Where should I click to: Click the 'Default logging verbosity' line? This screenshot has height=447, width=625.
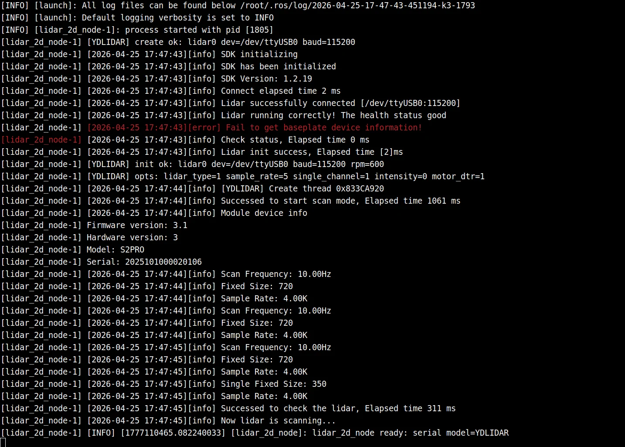coord(137,18)
